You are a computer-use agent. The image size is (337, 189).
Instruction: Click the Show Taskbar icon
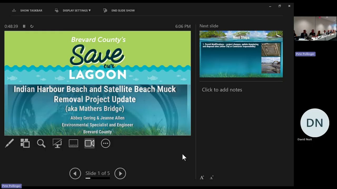(x=14, y=10)
